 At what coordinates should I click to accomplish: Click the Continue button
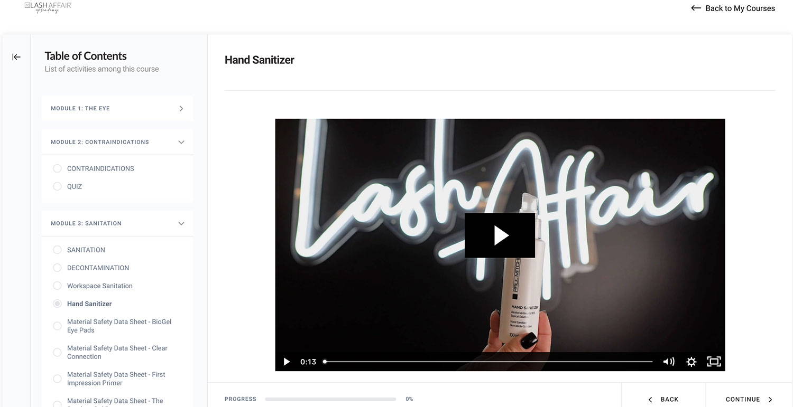click(749, 399)
